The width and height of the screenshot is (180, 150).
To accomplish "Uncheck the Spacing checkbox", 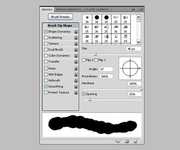I will coord(84,94).
